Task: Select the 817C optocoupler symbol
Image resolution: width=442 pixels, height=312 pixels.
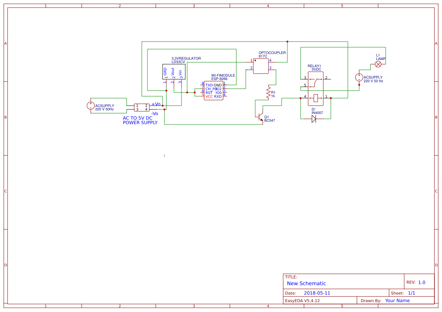Action: point(261,67)
